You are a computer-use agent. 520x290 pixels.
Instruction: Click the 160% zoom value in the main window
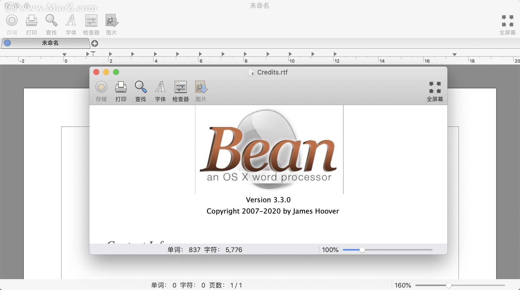click(403, 285)
